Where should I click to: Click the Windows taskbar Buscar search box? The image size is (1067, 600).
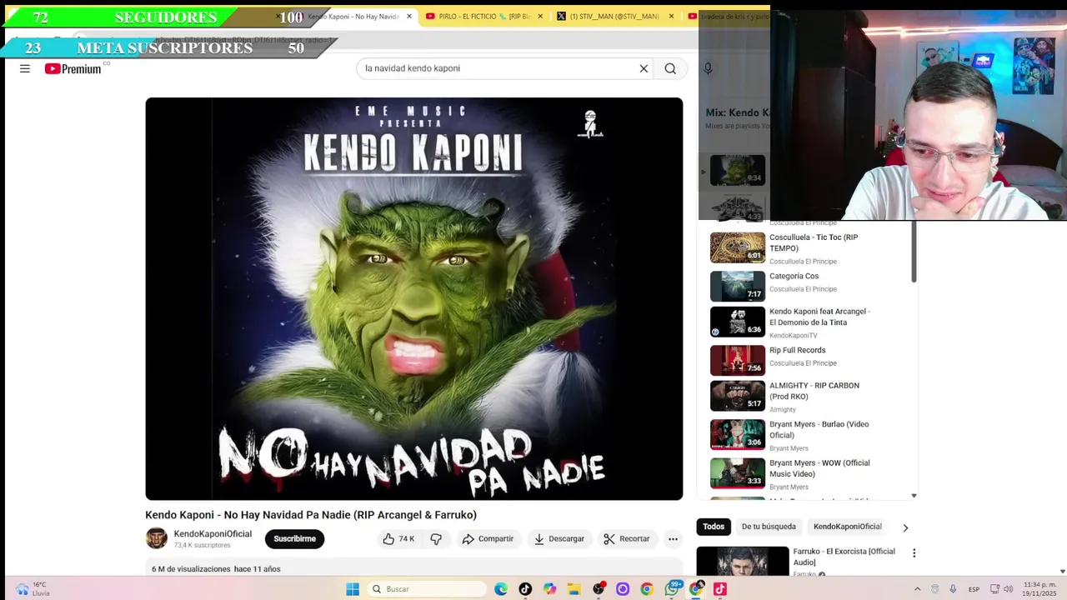point(427,589)
